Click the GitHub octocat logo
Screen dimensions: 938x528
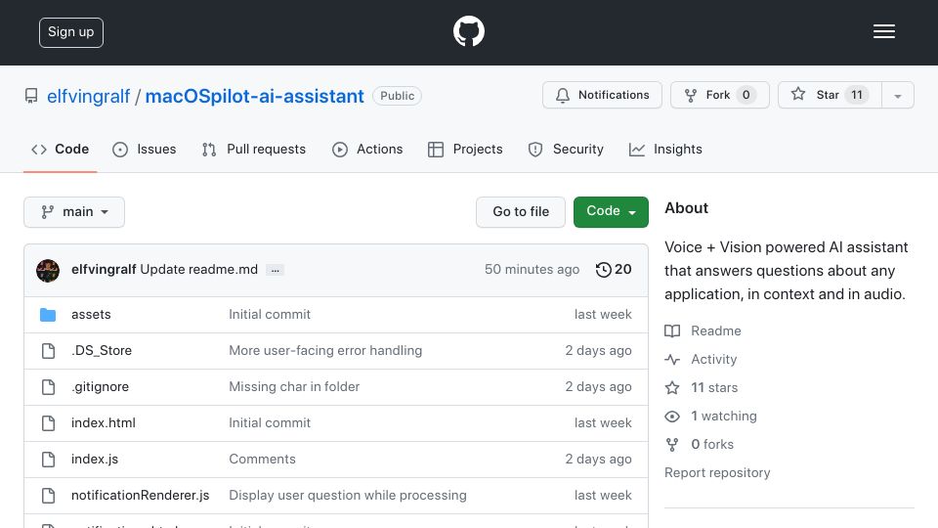(x=468, y=31)
